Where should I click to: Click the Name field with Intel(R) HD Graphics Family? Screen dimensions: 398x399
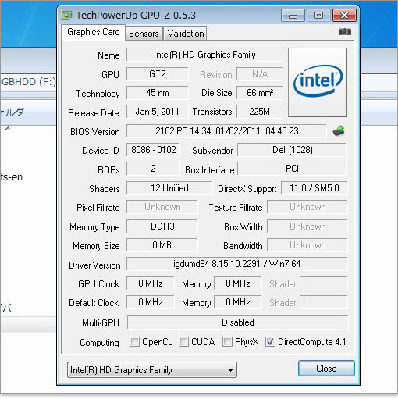coord(204,55)
